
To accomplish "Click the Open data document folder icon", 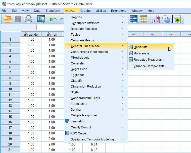I will 8,19.
